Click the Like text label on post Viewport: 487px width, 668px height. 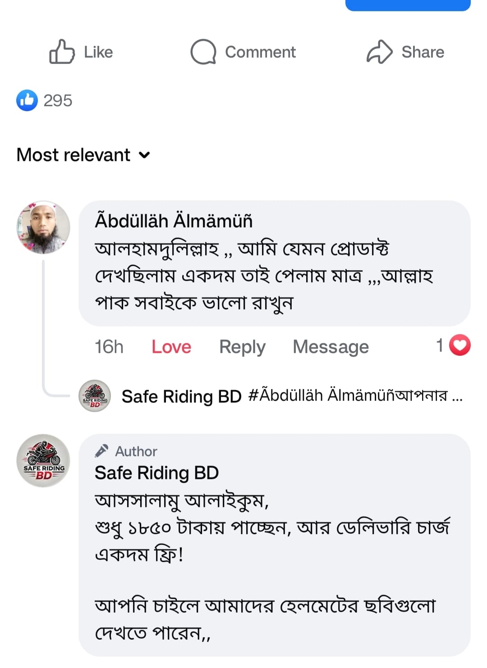click(98, 52)
